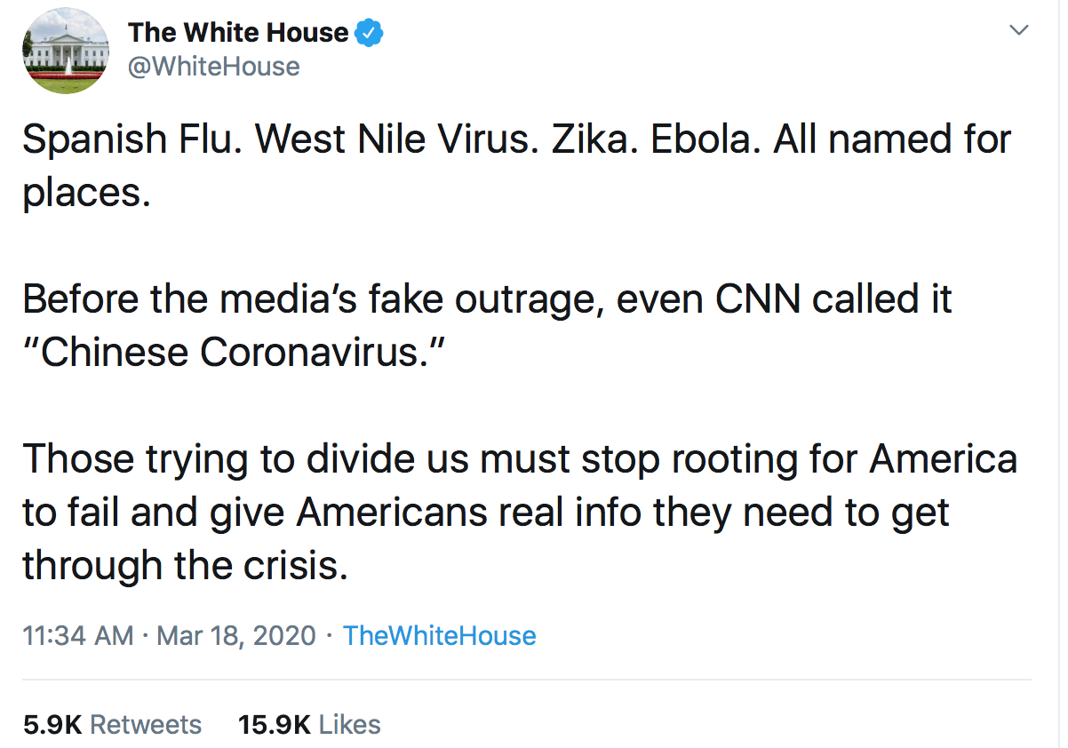Screen dimensions: 1068x748
Task: Click the 5.9K retweet count number
Action: coord(52,725)
